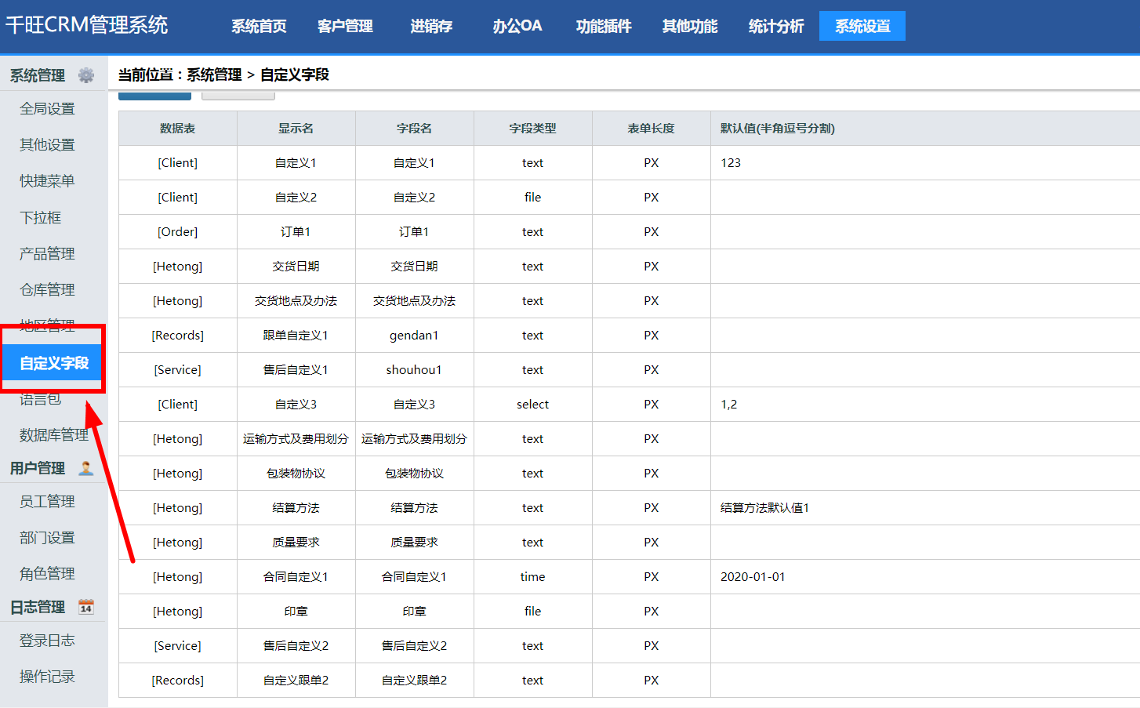Click the time field type cell
The height and width of the screenshot is (708, 1140).
click(x=533, y=577)
